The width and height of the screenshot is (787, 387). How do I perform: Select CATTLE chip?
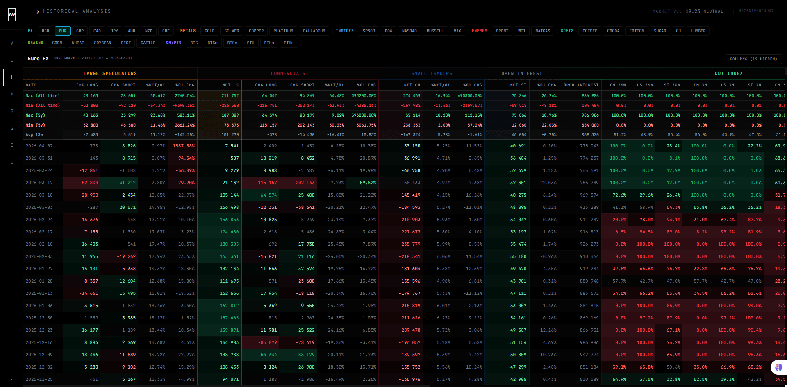pos(148,43)
